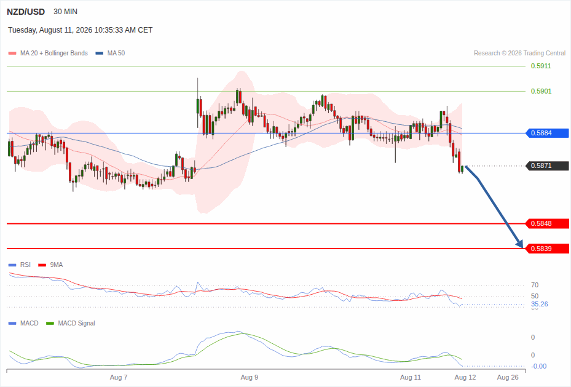Screen dimensions: 571x387
Task: Click the MA 50 legend color swatch
Action: (x=100, y=53)
